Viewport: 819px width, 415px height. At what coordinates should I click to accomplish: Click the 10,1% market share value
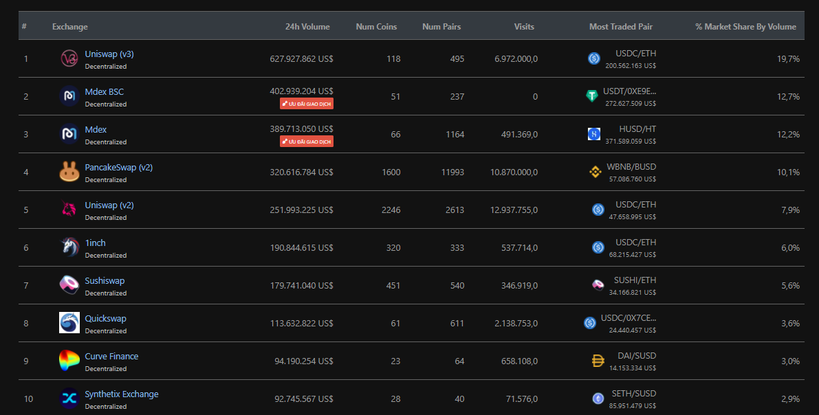click(x=788, y=172)
